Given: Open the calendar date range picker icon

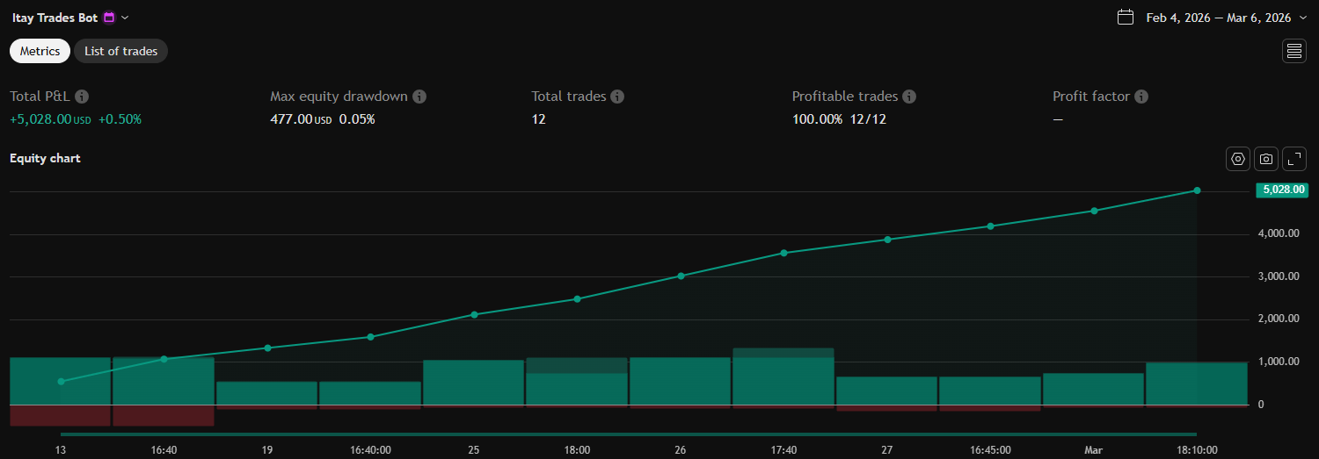Looking at the screenshot, I should point(1125,17).
